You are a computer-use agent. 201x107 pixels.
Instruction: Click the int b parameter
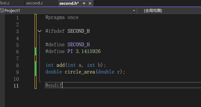tap(94, 65)
